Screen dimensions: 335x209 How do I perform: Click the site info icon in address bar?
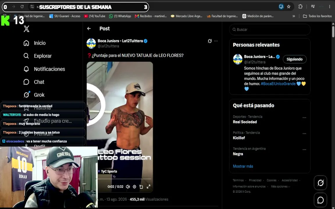coord(32,7)
